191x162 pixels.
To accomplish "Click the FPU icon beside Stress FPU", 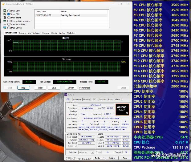I will tap(5, 14).
